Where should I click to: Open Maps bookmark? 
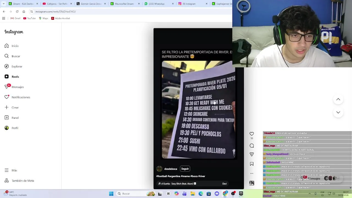coord(43,18)
